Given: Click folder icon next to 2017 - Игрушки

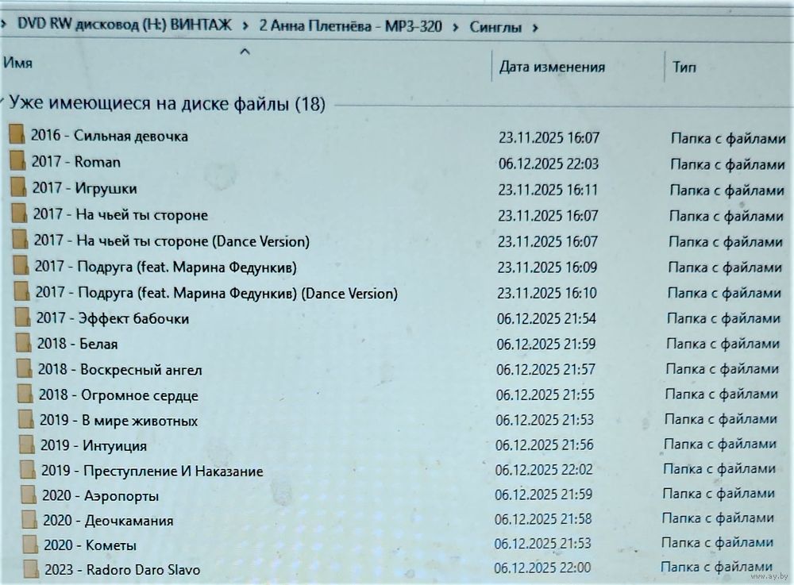Looking at the screenshot, I should pyautogui.click(x=19, y=189).
